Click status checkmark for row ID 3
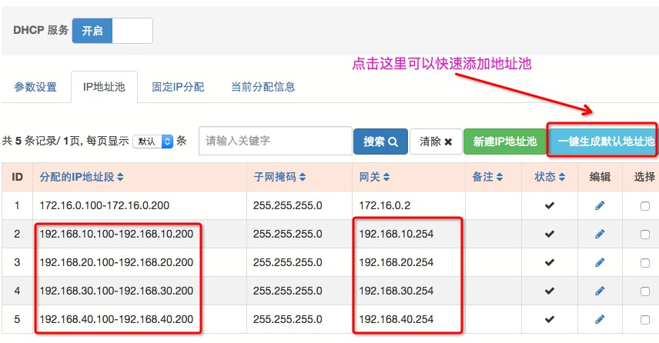Screen dimensions: 659x343 (549, 262)
